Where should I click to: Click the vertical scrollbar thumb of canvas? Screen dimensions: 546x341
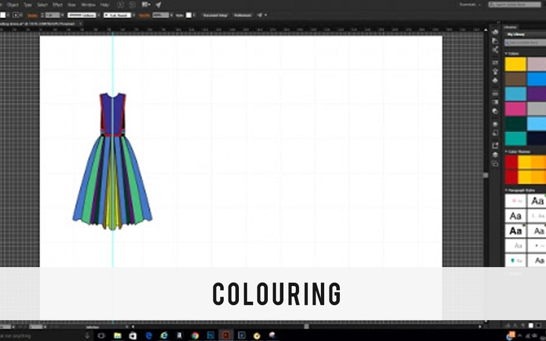(x=485, y=175)
